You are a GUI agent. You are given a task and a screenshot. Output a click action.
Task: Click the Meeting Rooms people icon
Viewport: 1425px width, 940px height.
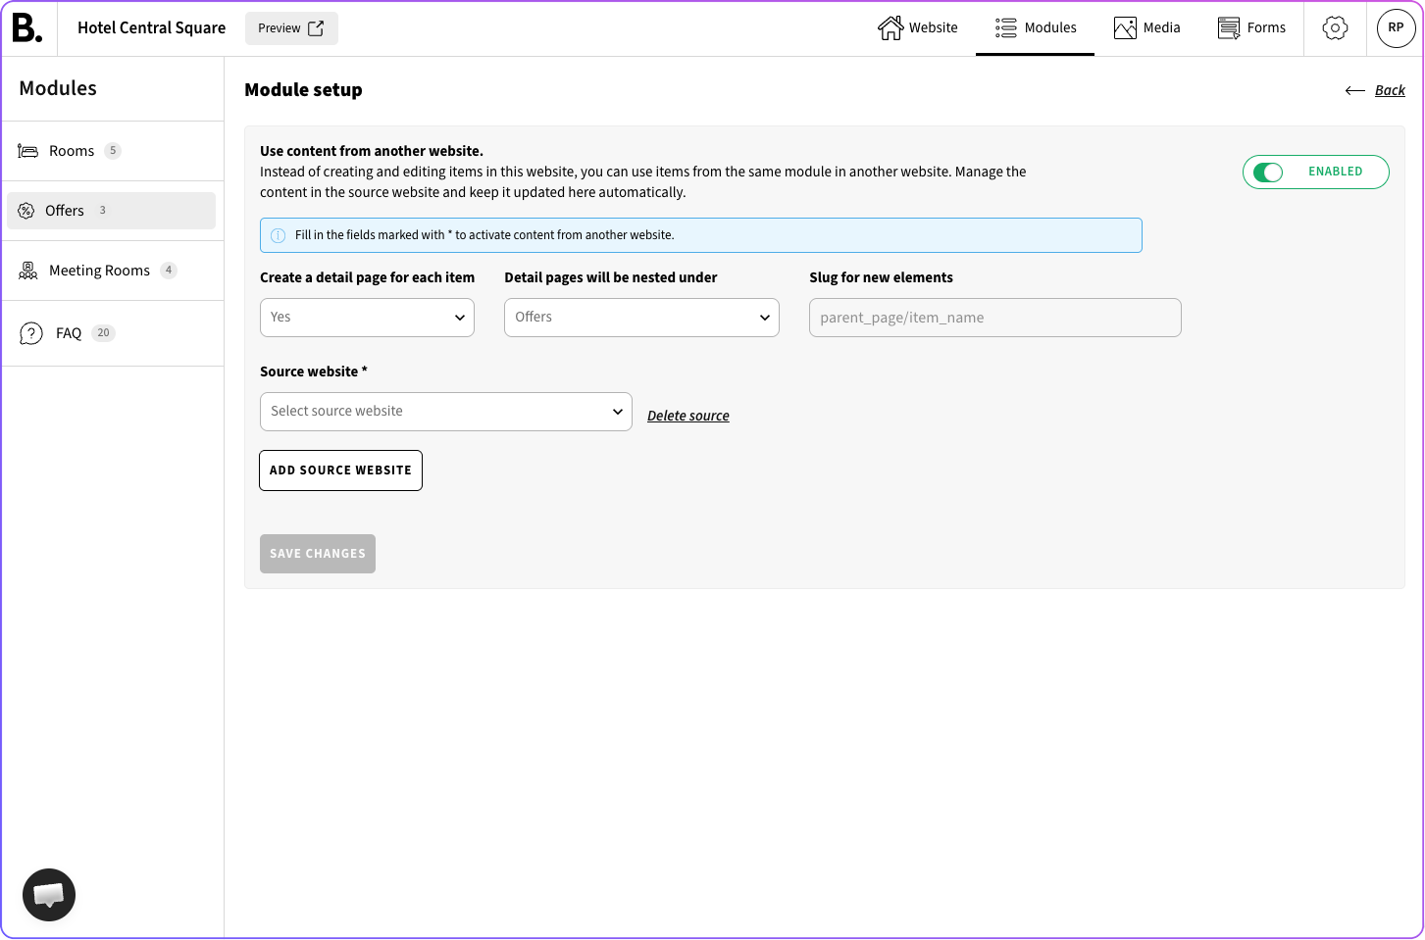pos(28,271)
